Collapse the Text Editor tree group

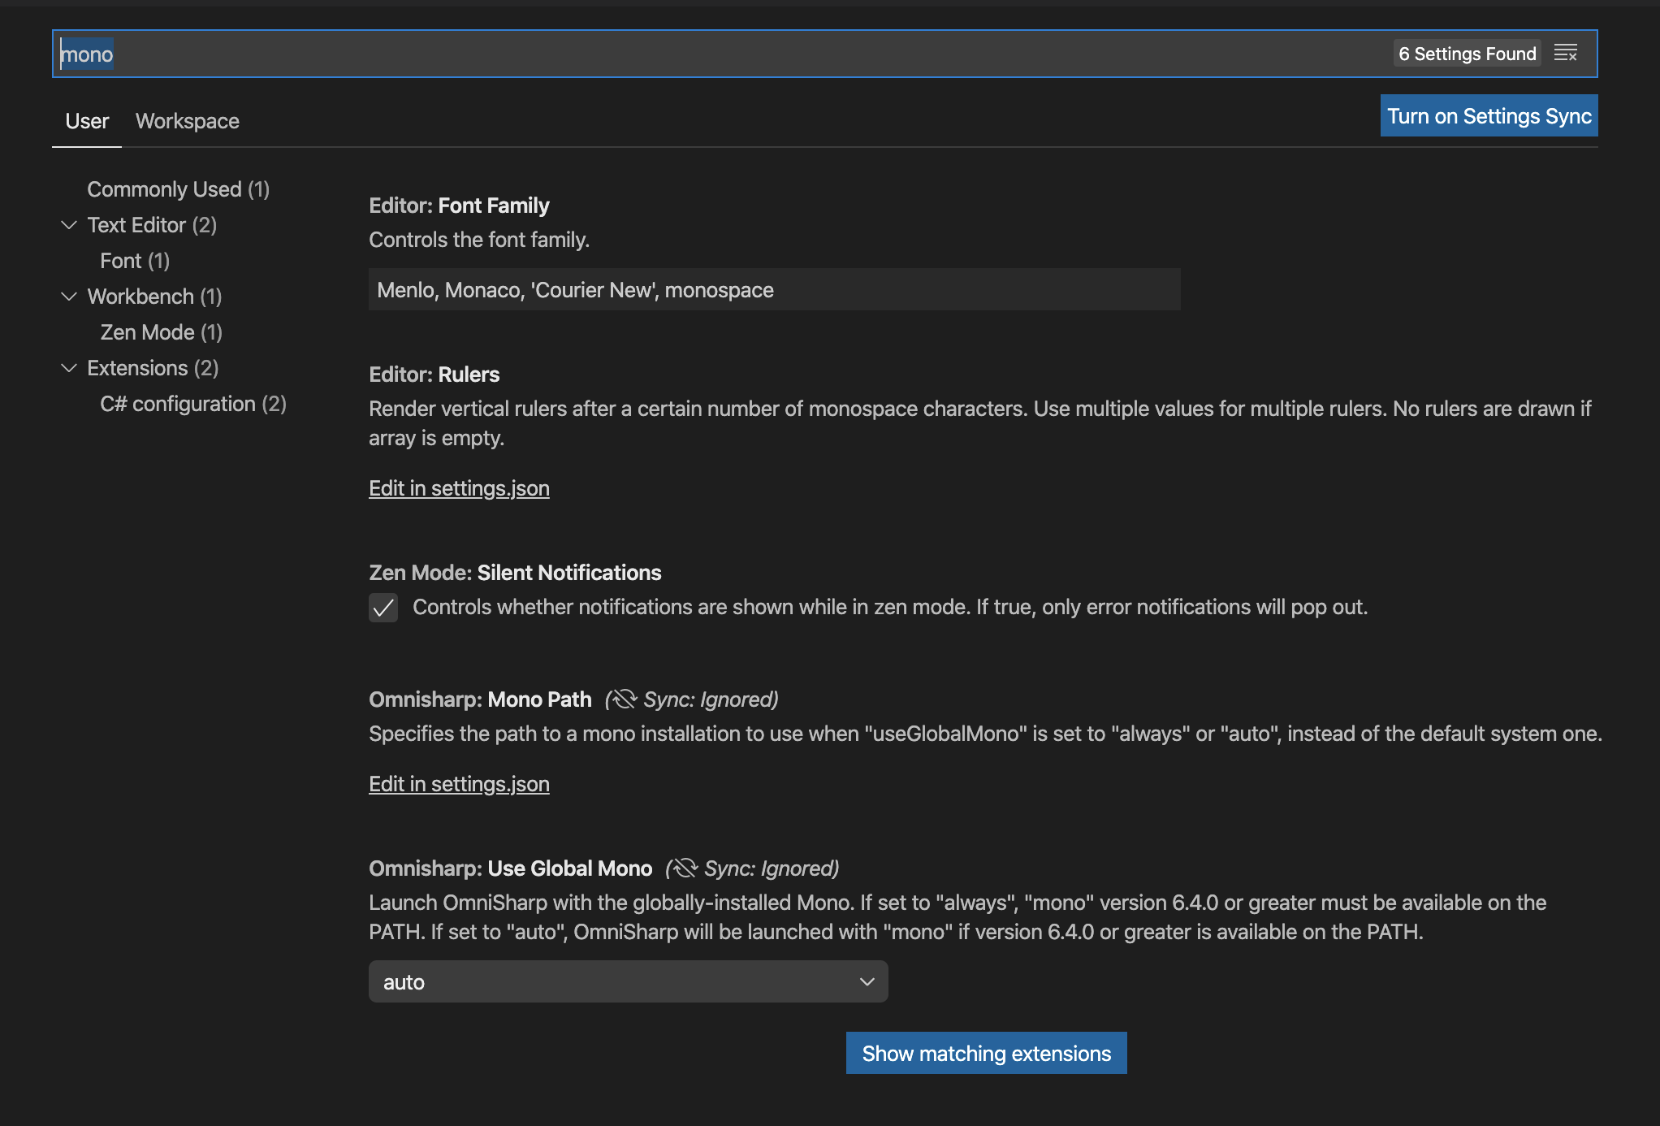(69, 225)
